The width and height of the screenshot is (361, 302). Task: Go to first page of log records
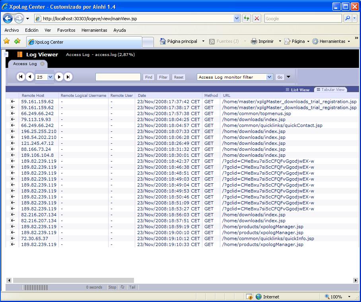(21, 77)
